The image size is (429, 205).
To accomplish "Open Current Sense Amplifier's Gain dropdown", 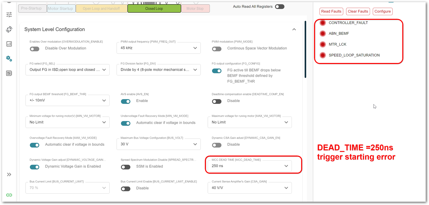I will (x=250, y=188).
